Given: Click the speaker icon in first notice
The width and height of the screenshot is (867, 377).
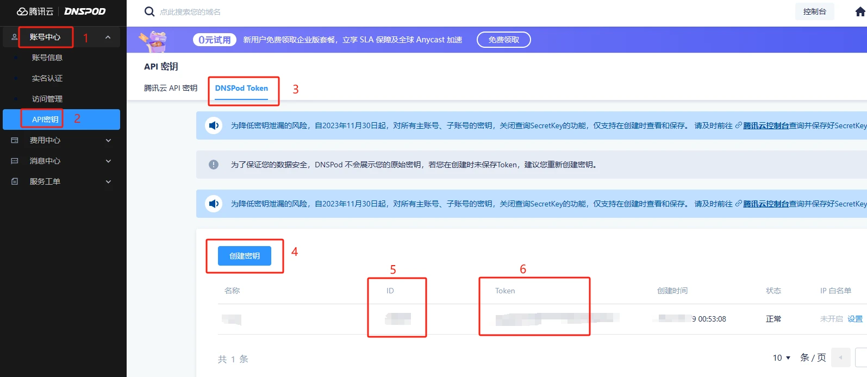Looking at the screenshot, I should coord(214,125).
